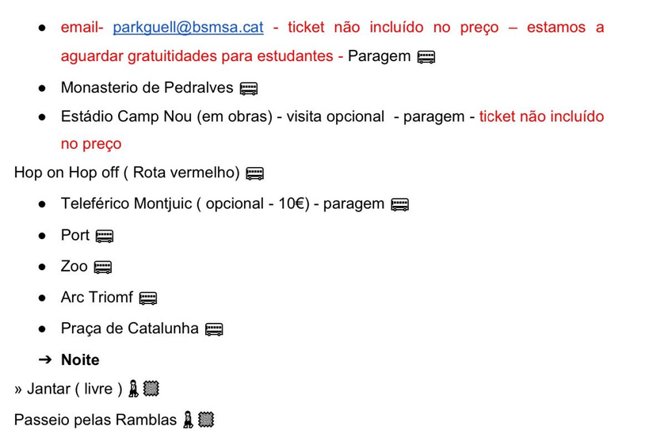Click the textured square icon after Jantar

(151, 389)
